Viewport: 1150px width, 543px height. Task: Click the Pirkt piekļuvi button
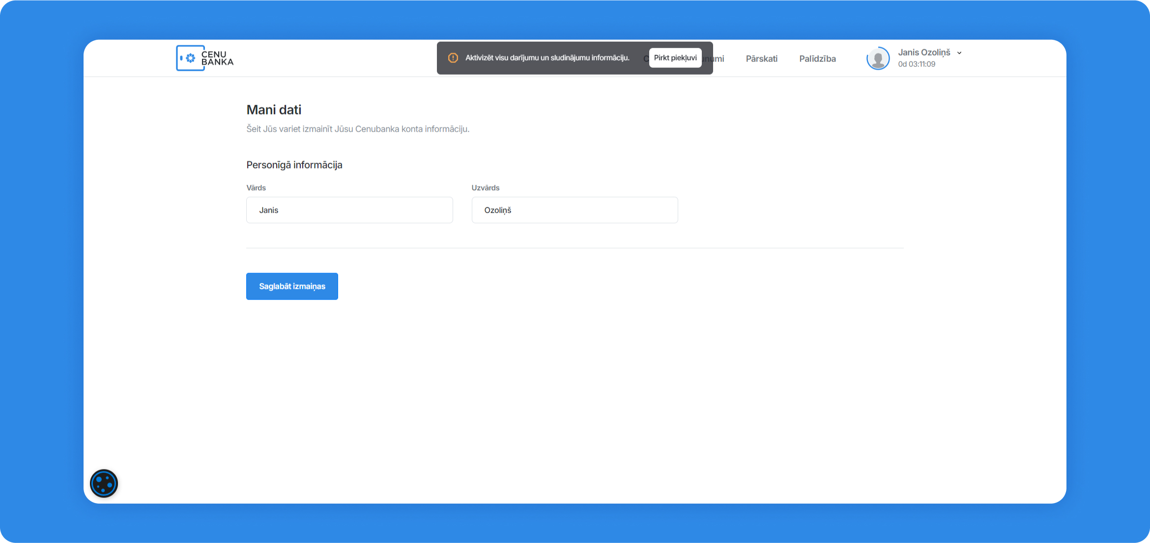[x=675, y=58]
